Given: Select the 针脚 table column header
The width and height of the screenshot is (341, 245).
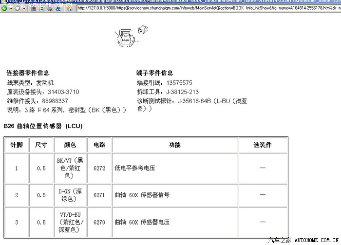Looking at the screenshot, I should (x=17, y=145).
